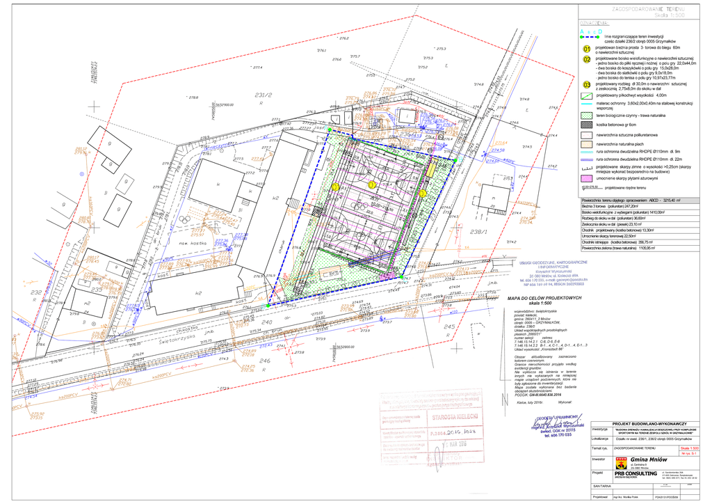Click the PRB CONSULTING company name
712x504 pixels.
[x=636, y=473]
